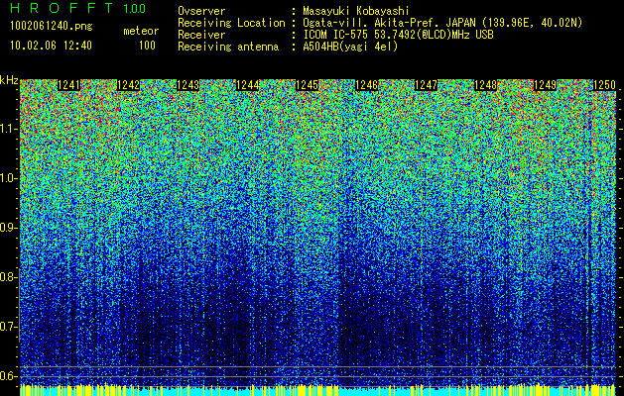Click the 1242 time marker
This screenshot has width=624, height=396.
pyautogui.click(x=129, y=85)
